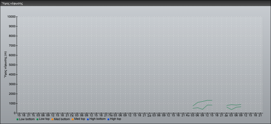The height and width of the screenshot is (124, 271).
Task: Toggle the High bottom legend series
Action: pyautogui.click(x=96, y=119)
